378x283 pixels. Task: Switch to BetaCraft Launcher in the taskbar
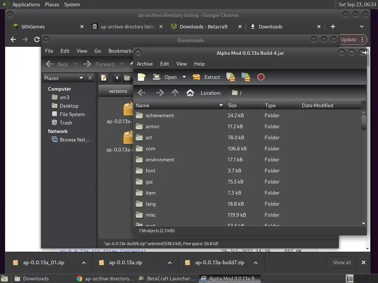pyautogui.click(x=168, y=279)
